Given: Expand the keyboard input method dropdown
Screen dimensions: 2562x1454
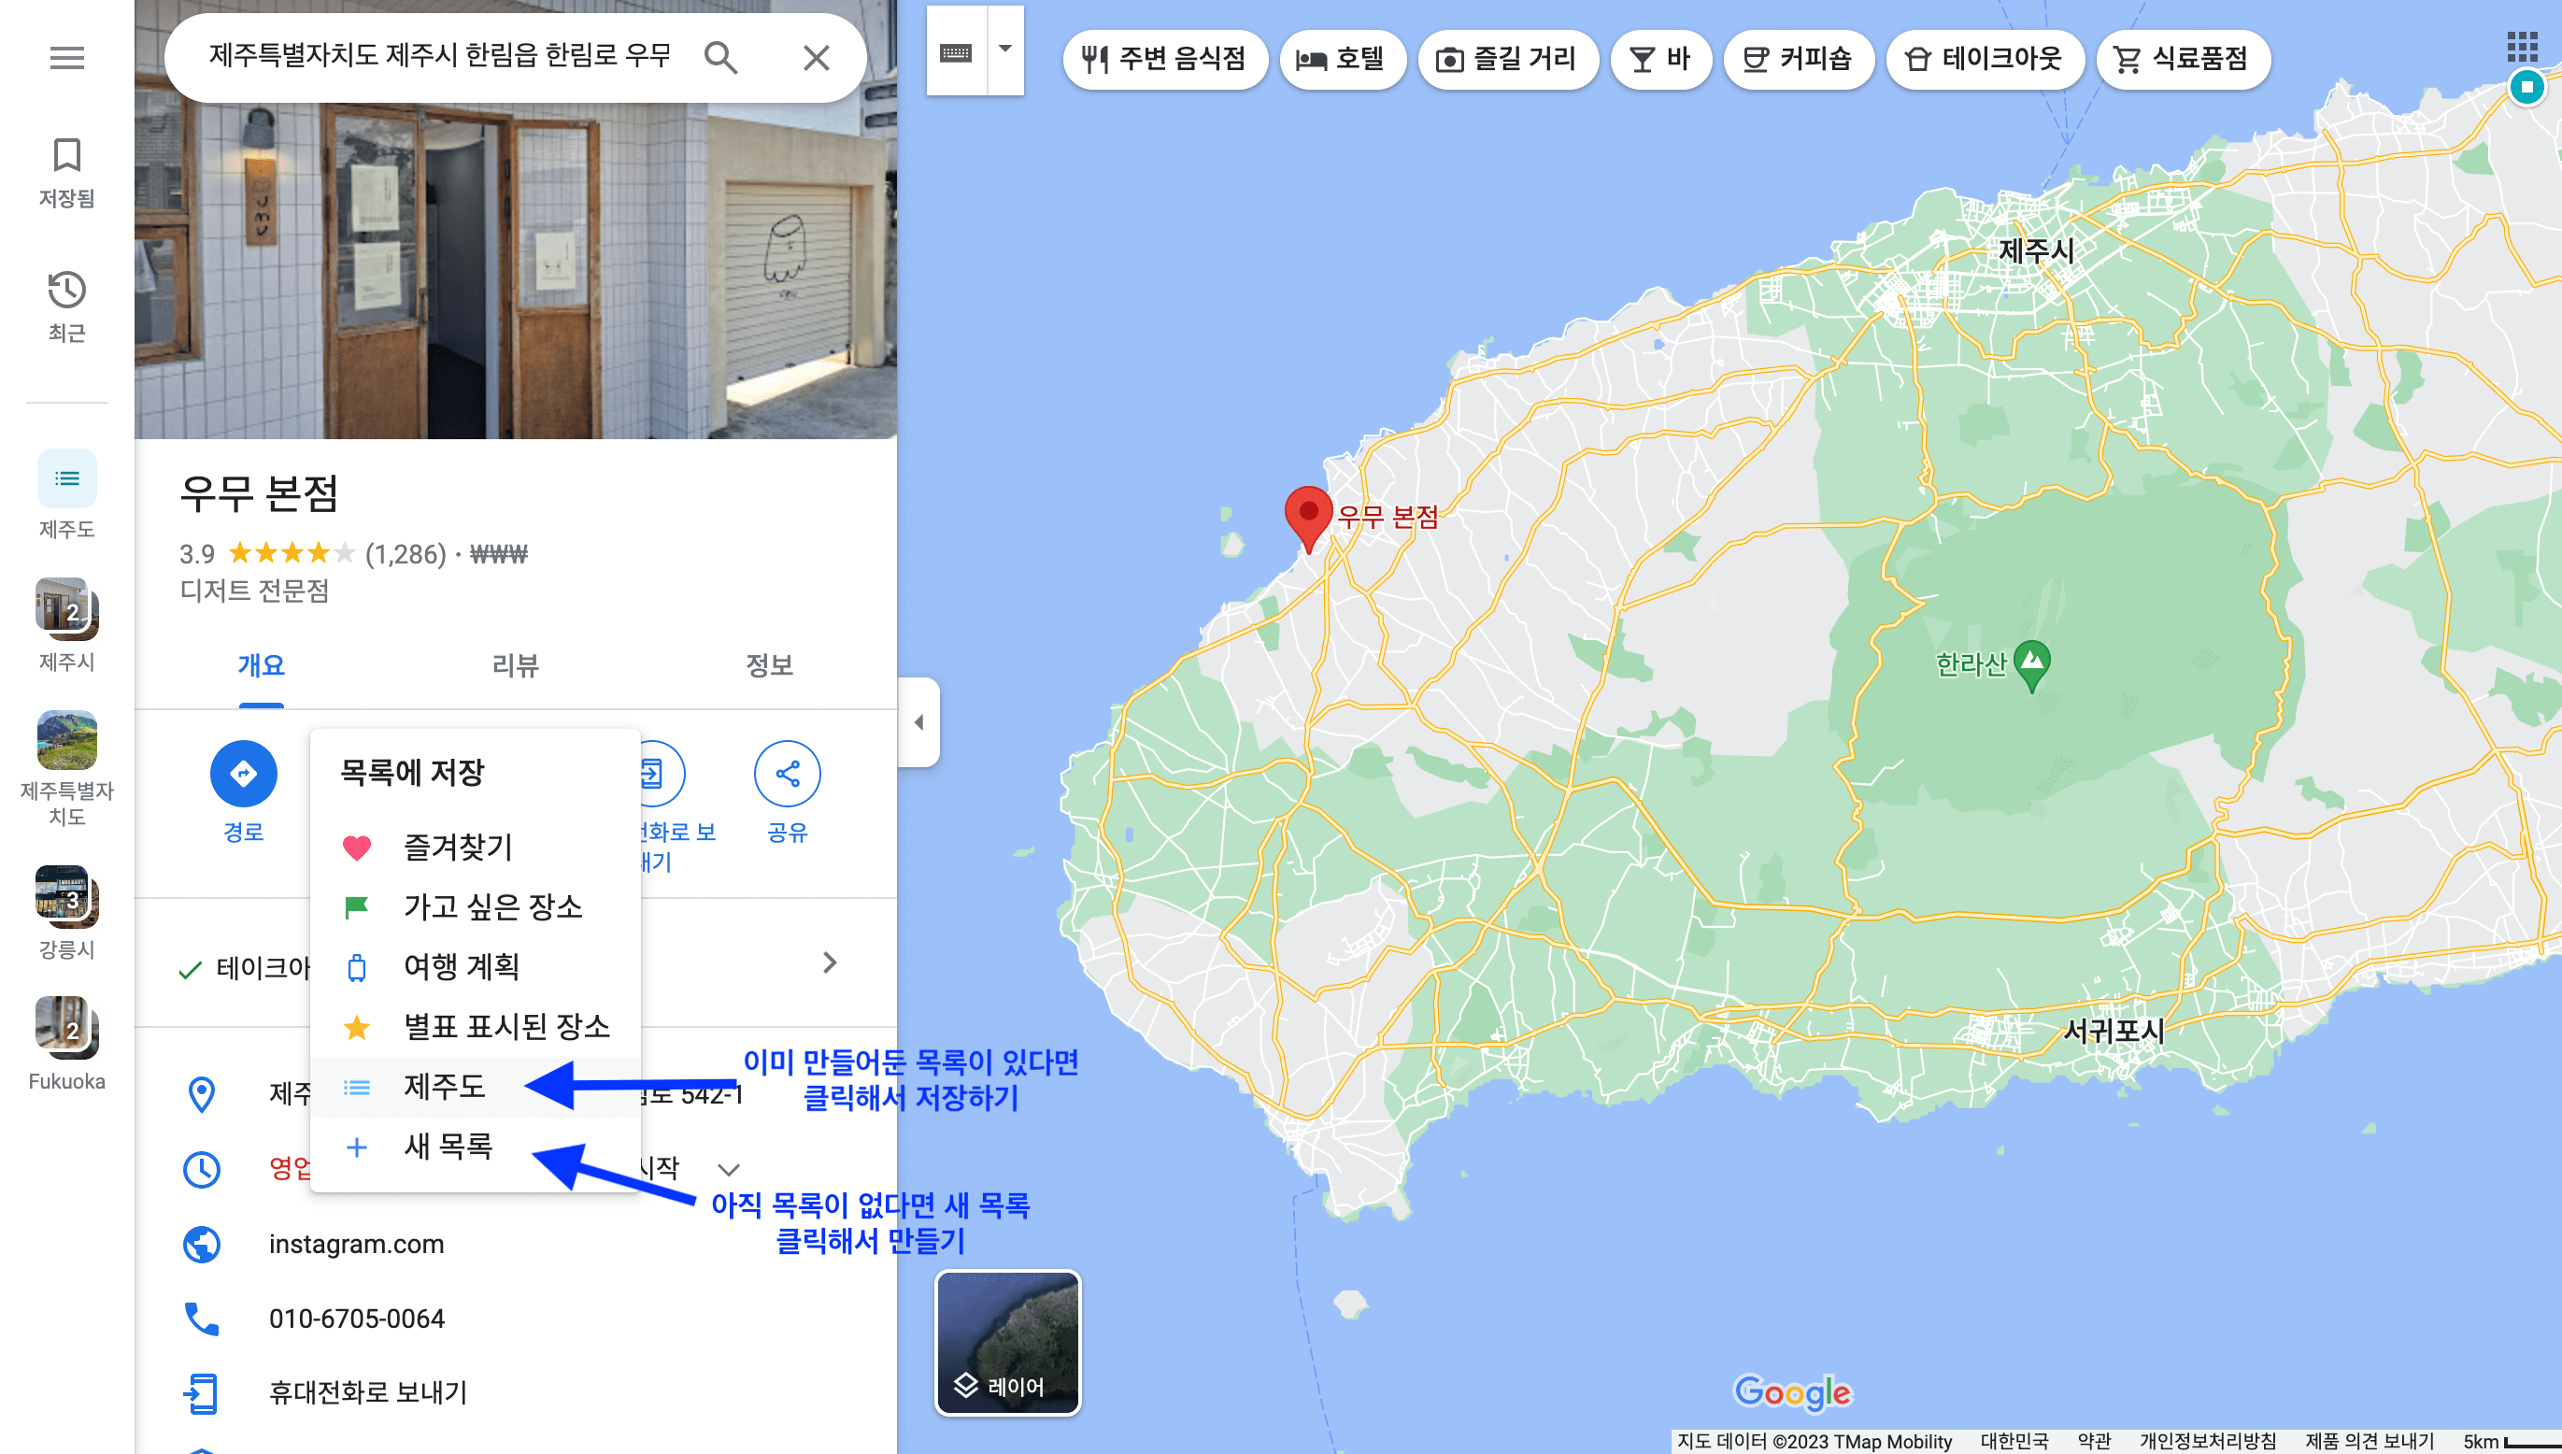Looking at the screenshot, I should point(1007,50).
